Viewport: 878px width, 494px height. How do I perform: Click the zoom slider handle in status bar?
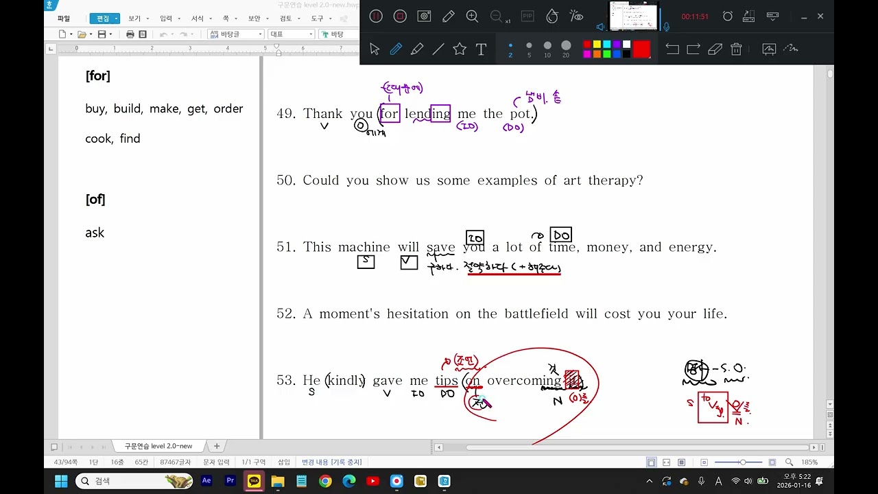pyautogui.click(x=742, y=462)
